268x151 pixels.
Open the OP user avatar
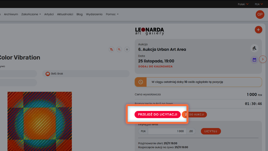tap(260, 14)
